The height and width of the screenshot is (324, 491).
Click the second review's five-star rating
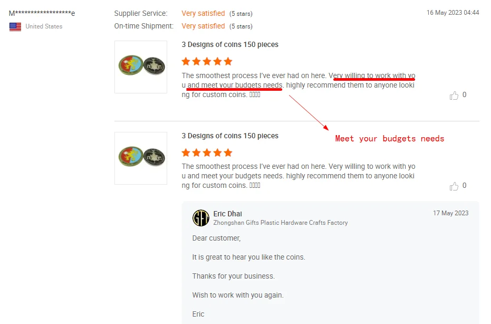207,153
